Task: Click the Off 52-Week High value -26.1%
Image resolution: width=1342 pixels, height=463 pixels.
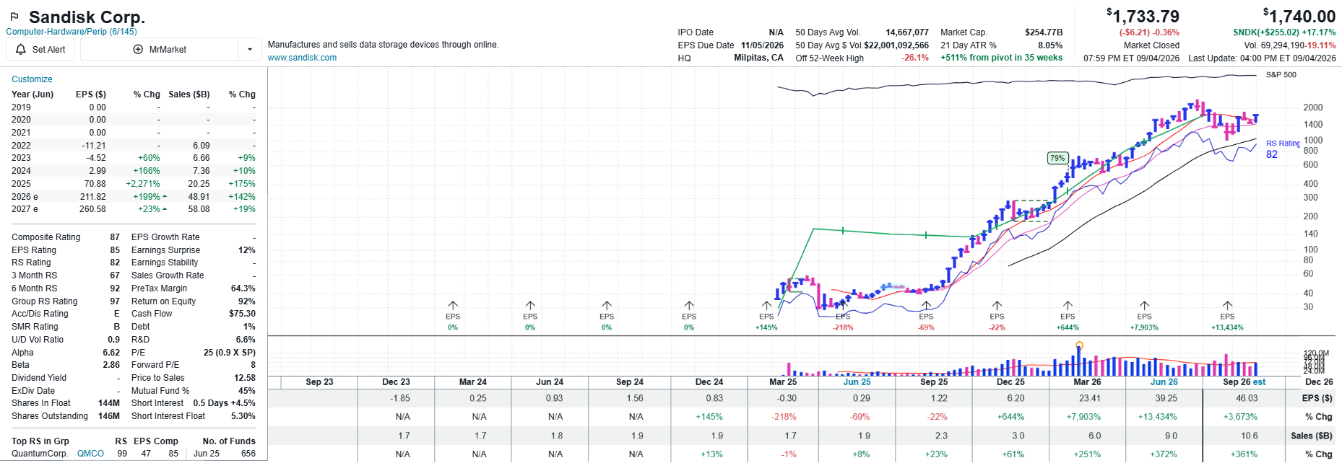Action: (x=915, y=58)
